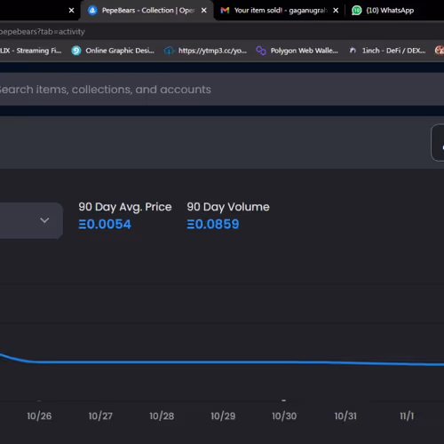The height and width of the screenshot is (444, 444).
Task: Close the leftmost partially visible tab
Action: click(x=71, y=11)
